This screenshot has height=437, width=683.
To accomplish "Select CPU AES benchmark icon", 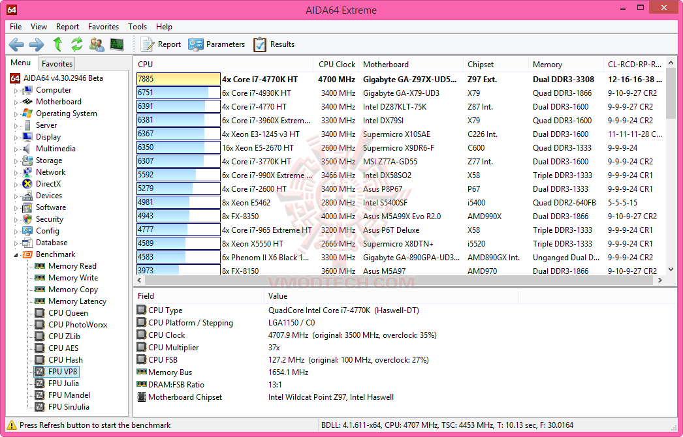I will pos(40,348).
